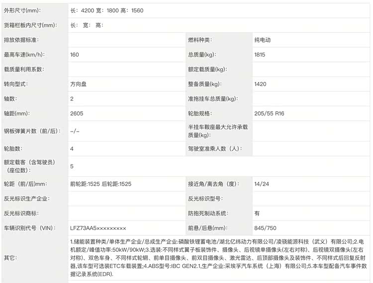373x283 pixels.
Task: Click the front/rear overhang value 845/750
Action: (265, 228)
